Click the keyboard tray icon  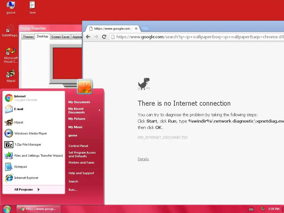click(x=251, y=209)
